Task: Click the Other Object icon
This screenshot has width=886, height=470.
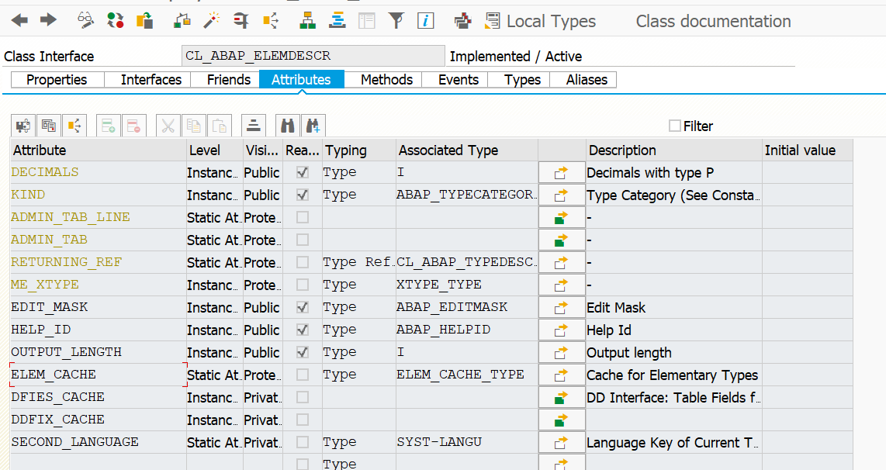Action: click(144, 21)
